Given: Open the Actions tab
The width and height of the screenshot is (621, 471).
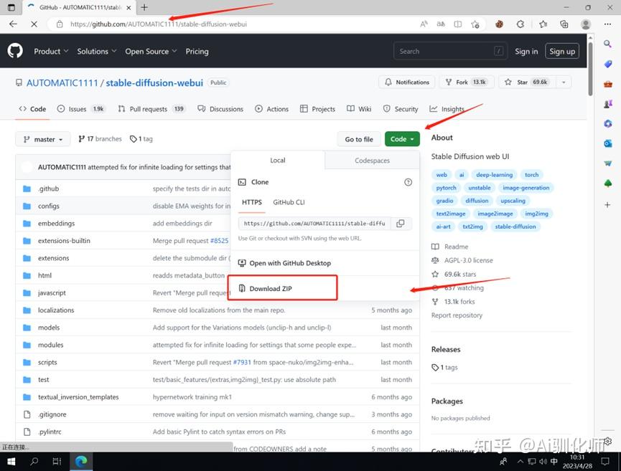Looking at the screenshot, I should pos(271,109).
